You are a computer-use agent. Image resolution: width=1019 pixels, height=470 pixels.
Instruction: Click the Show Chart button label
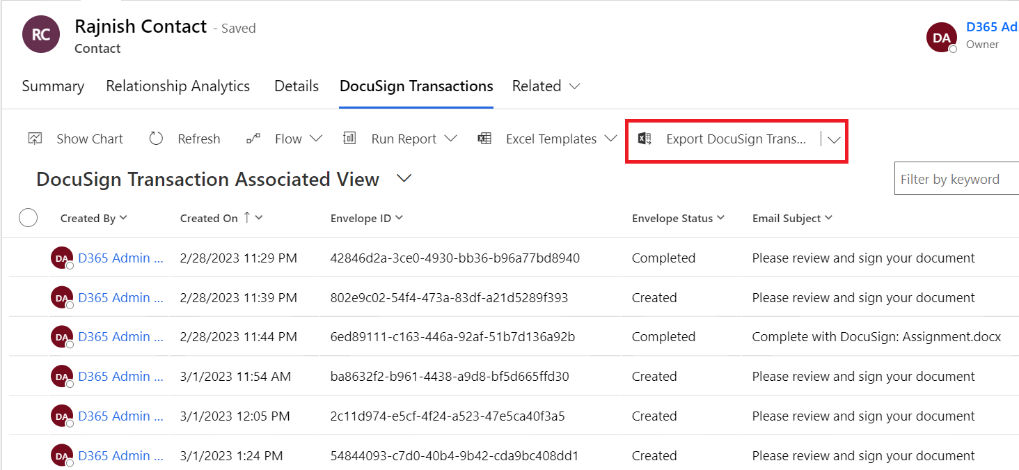[x=90, y=139]
